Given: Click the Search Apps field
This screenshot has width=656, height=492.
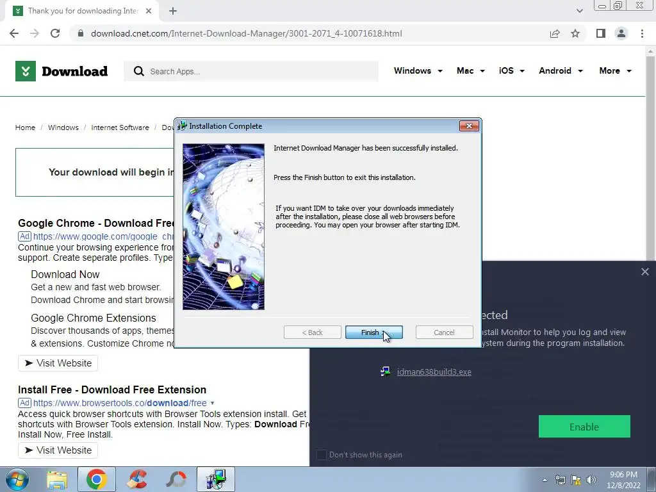Looking at the screenshot, I should (251, 71).
